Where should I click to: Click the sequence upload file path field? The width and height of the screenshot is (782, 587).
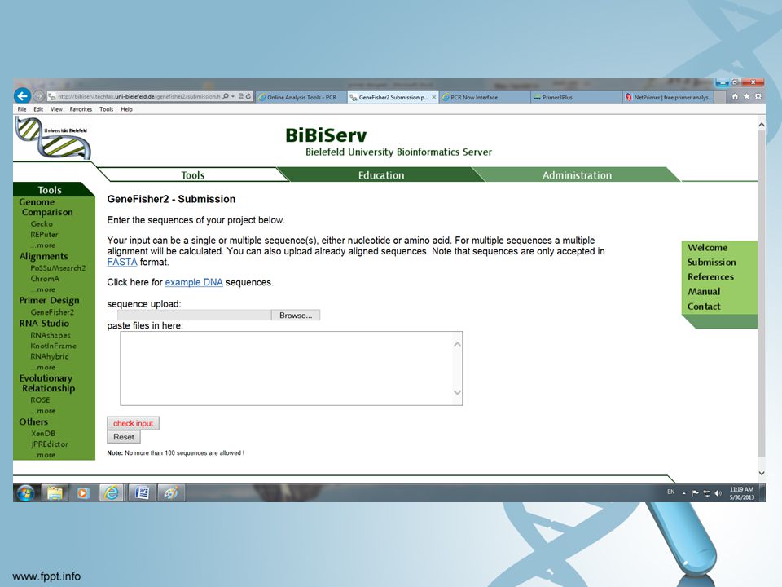pos(194,316)
